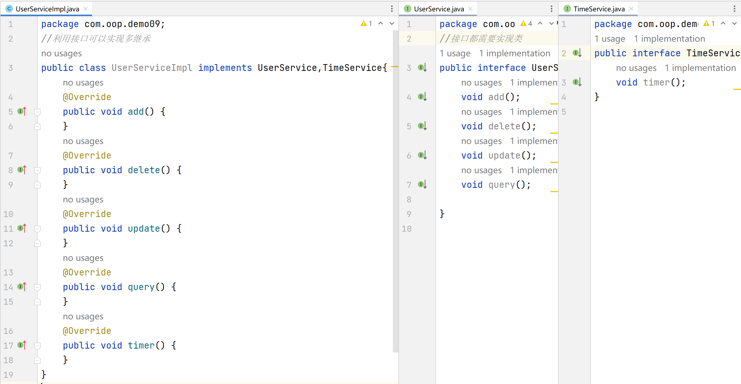Open tab options menu for UserServiceImpl.java pane
Viewport: 741px width, 384px height.
392,9
